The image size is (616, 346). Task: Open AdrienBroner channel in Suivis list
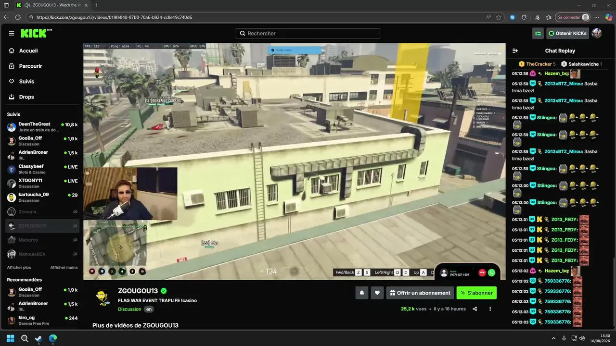point(42,155)
